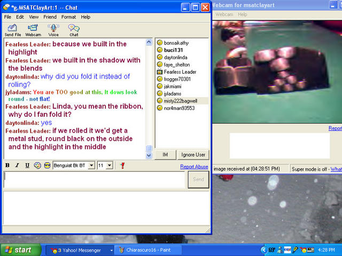Open the Webcam menu in webcam window
Image resolution: width=342 pixels, height=256 pixels.
click(x=224, y=14)
